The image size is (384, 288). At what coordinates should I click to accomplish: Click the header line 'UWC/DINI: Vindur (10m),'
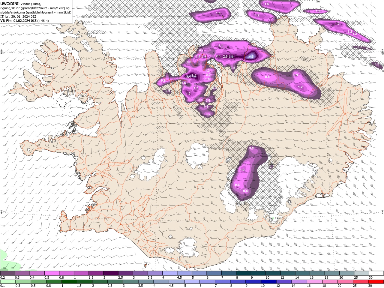pyautogui.click(x=21, y=4)
